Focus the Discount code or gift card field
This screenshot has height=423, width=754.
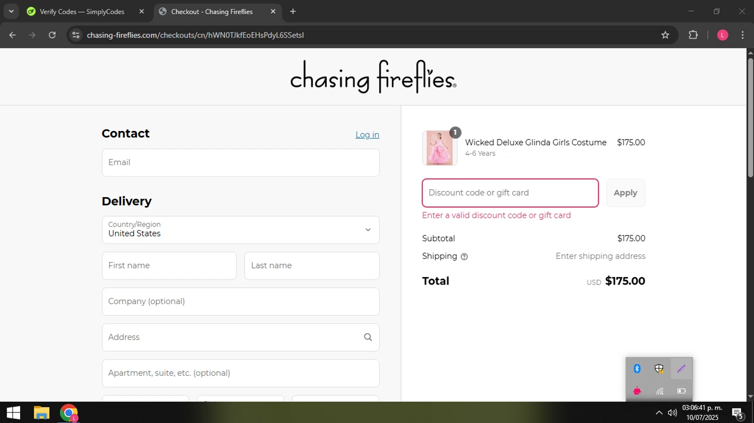[510, 193]
